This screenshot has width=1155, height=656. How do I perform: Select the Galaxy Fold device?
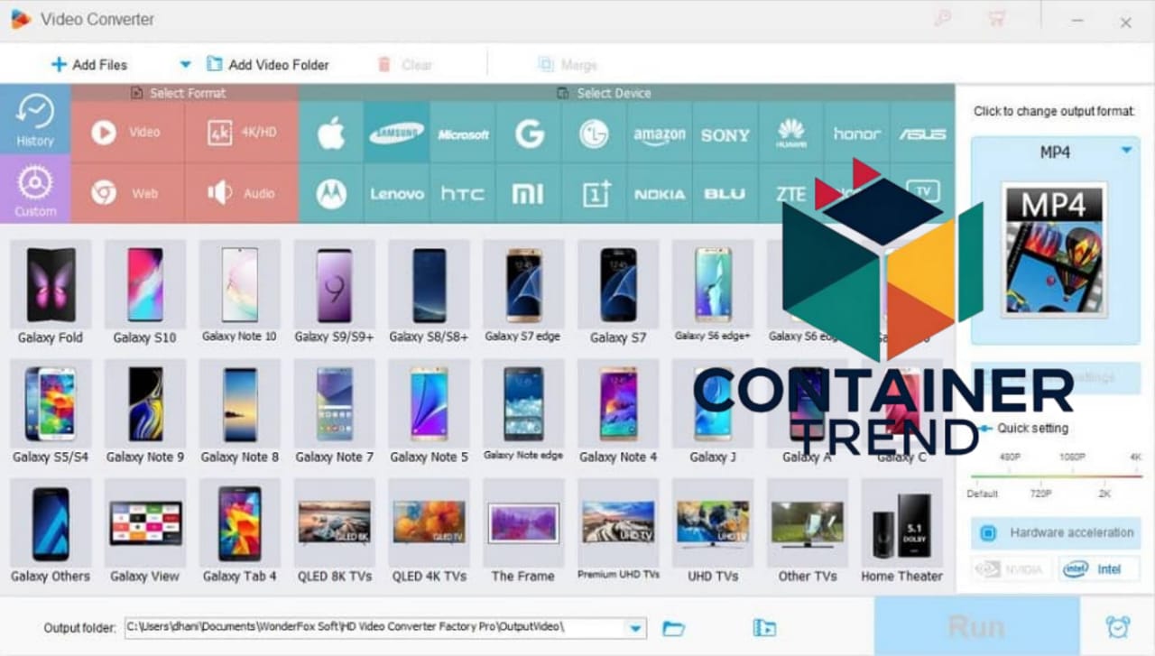click(51, 292)
